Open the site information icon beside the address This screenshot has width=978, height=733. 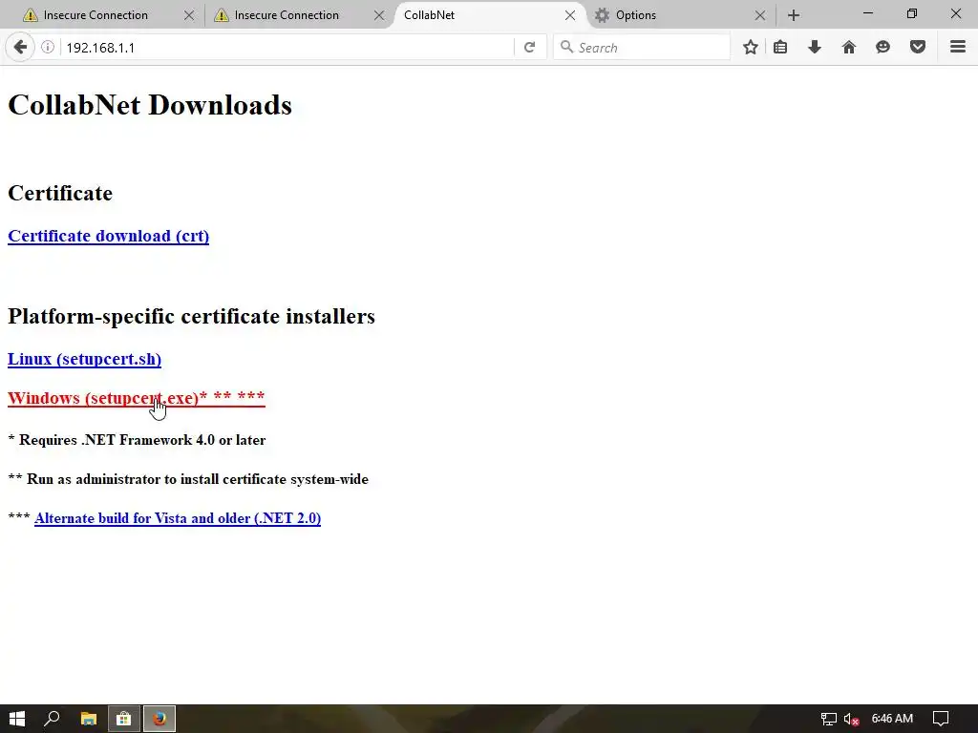pos(48,47)
